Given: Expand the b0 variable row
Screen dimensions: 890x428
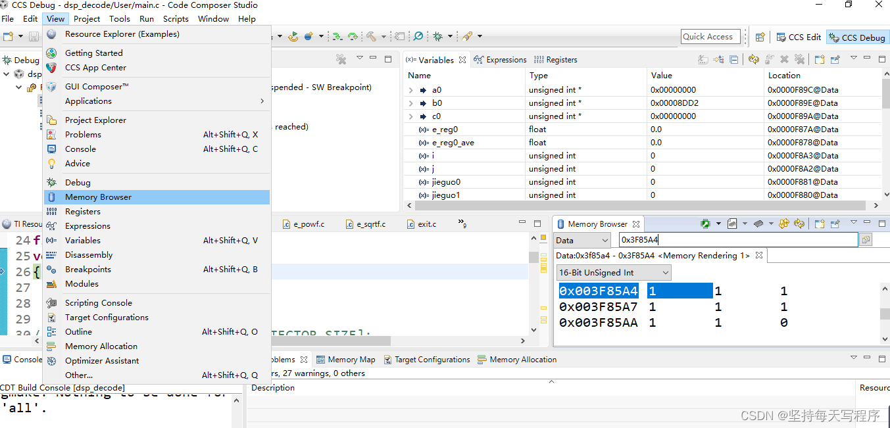Looking at the screenshot, I should click(411, 103).
